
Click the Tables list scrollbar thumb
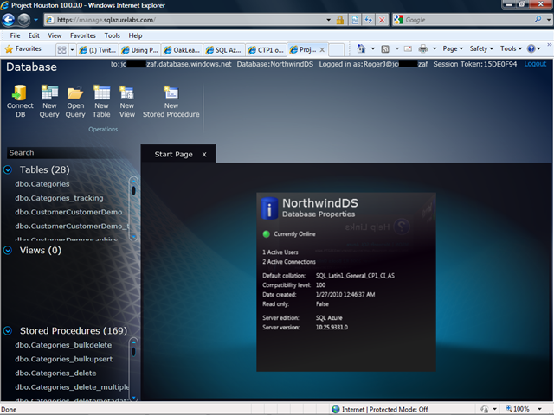click(x=133, y=190)
